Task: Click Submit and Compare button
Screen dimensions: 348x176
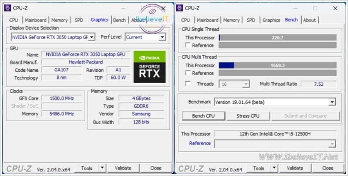Action: pyautogui.click(x=305, y=116)
